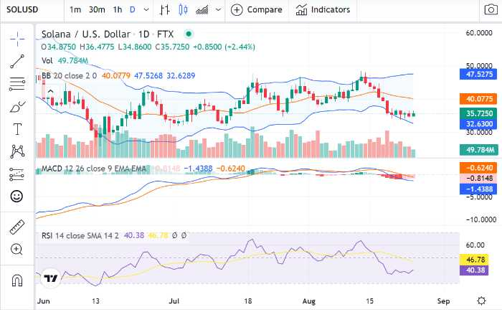502x312 pixels.
Task: Click the -0.8148 MACD histogram label
Action: click(478, 179)
